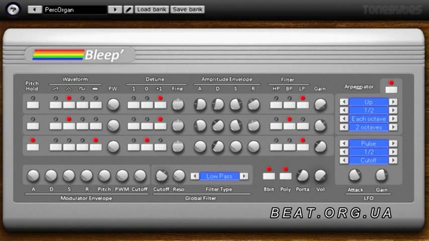This screenshot has height=241, width=429.
Task: Click the Modulator Envelope Pitch knob
Action: coord(105,175)
